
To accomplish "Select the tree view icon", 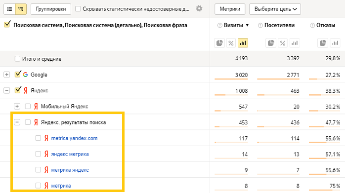I will click(x=21, y=9).
